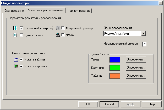Tick the Матричный принтер checkbox

[x=63, y=28]
